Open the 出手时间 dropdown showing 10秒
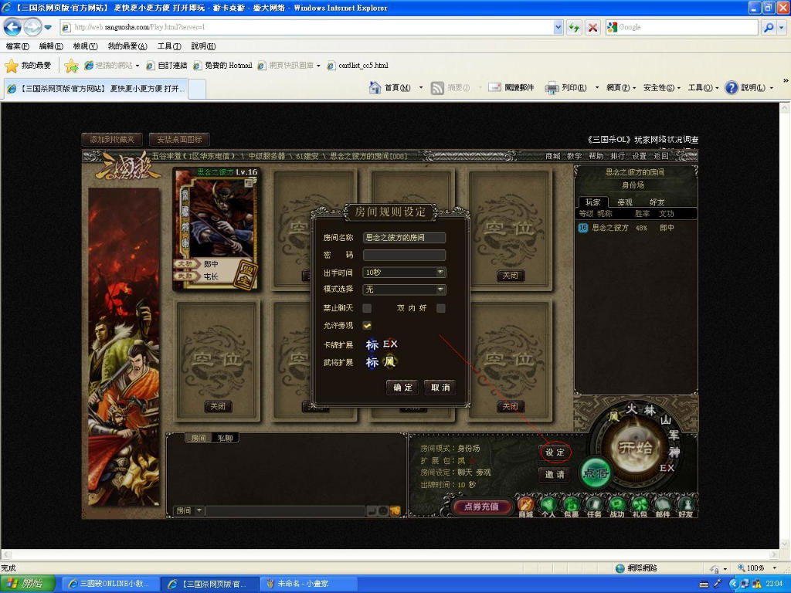The image size is (791, 593). pyautogui.click(x=404, y=273)
